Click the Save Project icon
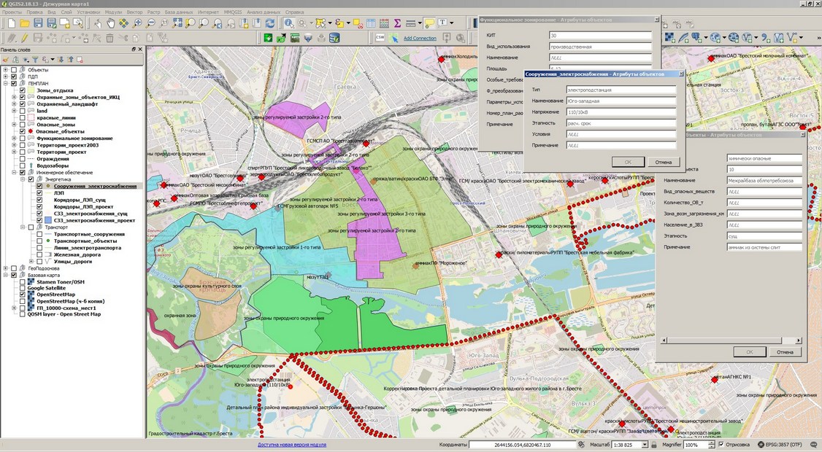The image size is (822, 452). [37, 23]
